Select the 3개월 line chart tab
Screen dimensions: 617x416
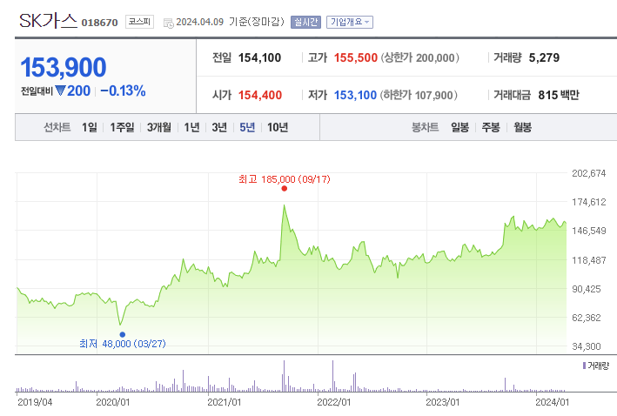[x=159, y=127]
